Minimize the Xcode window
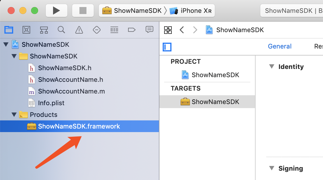The image size is (323, 180). point(23,11)
